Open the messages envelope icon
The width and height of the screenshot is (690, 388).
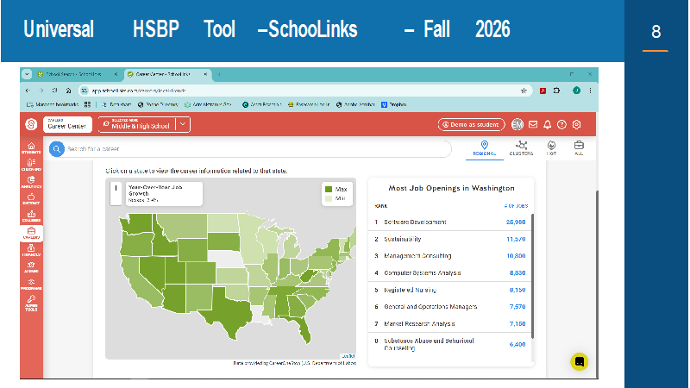point(533,124)
